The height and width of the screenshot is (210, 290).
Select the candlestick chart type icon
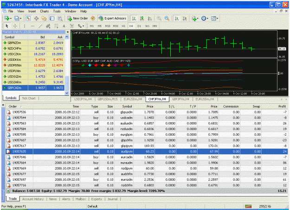pos(142,18)
